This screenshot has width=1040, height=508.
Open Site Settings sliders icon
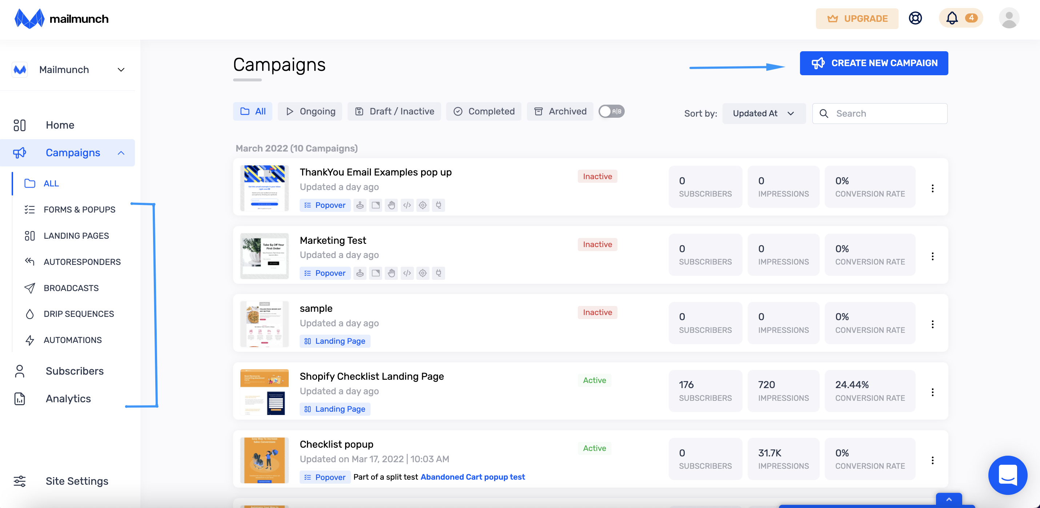pyautogui.click(x=19, y=481)
